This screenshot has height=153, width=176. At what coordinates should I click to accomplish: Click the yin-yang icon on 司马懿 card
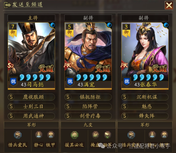click(53, 25)
